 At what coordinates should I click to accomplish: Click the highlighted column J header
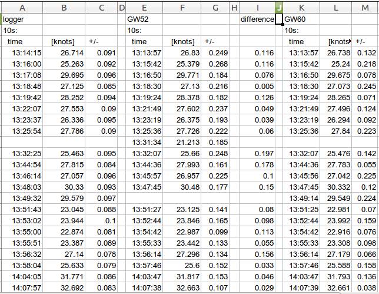[279, 8]
